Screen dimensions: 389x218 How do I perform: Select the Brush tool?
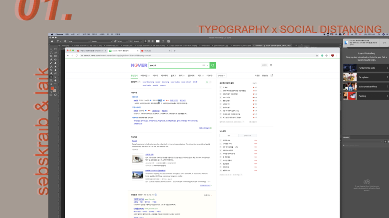pos(51,63)
